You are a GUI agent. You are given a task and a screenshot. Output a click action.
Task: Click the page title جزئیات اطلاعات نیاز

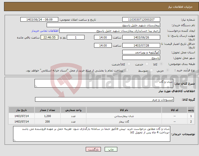(x=180, y=7)
